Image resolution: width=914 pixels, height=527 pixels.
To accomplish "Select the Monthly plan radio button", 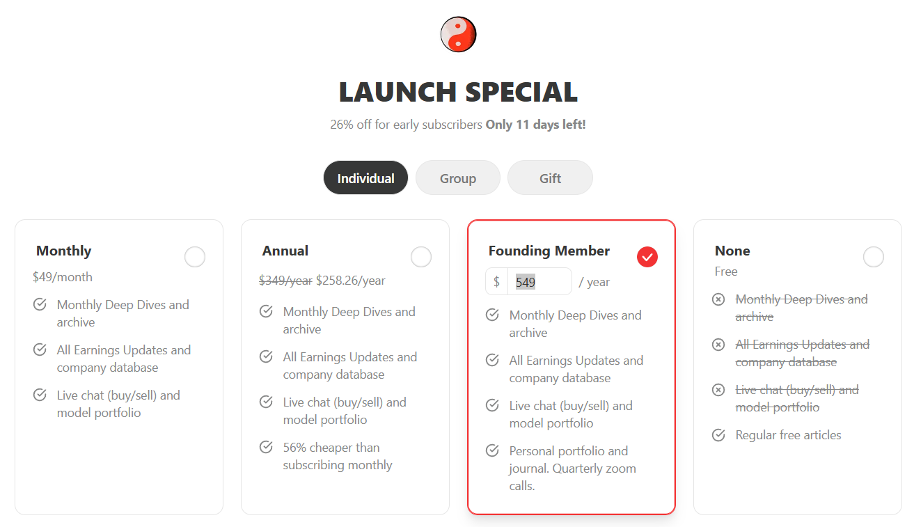I will [x=195, y=257].
